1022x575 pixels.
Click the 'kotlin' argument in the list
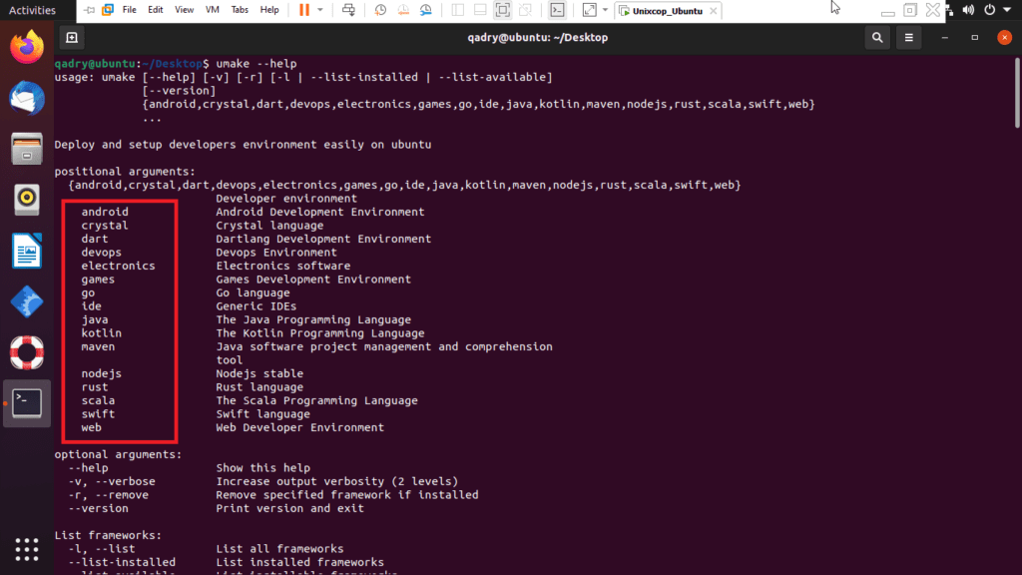[101, 333]
